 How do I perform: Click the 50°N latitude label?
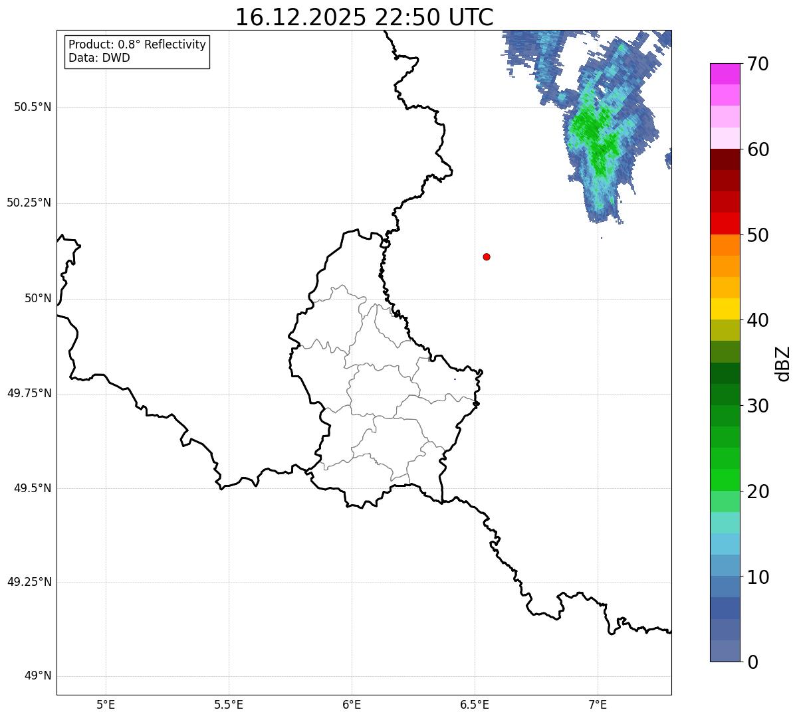[x=38, y=298]
